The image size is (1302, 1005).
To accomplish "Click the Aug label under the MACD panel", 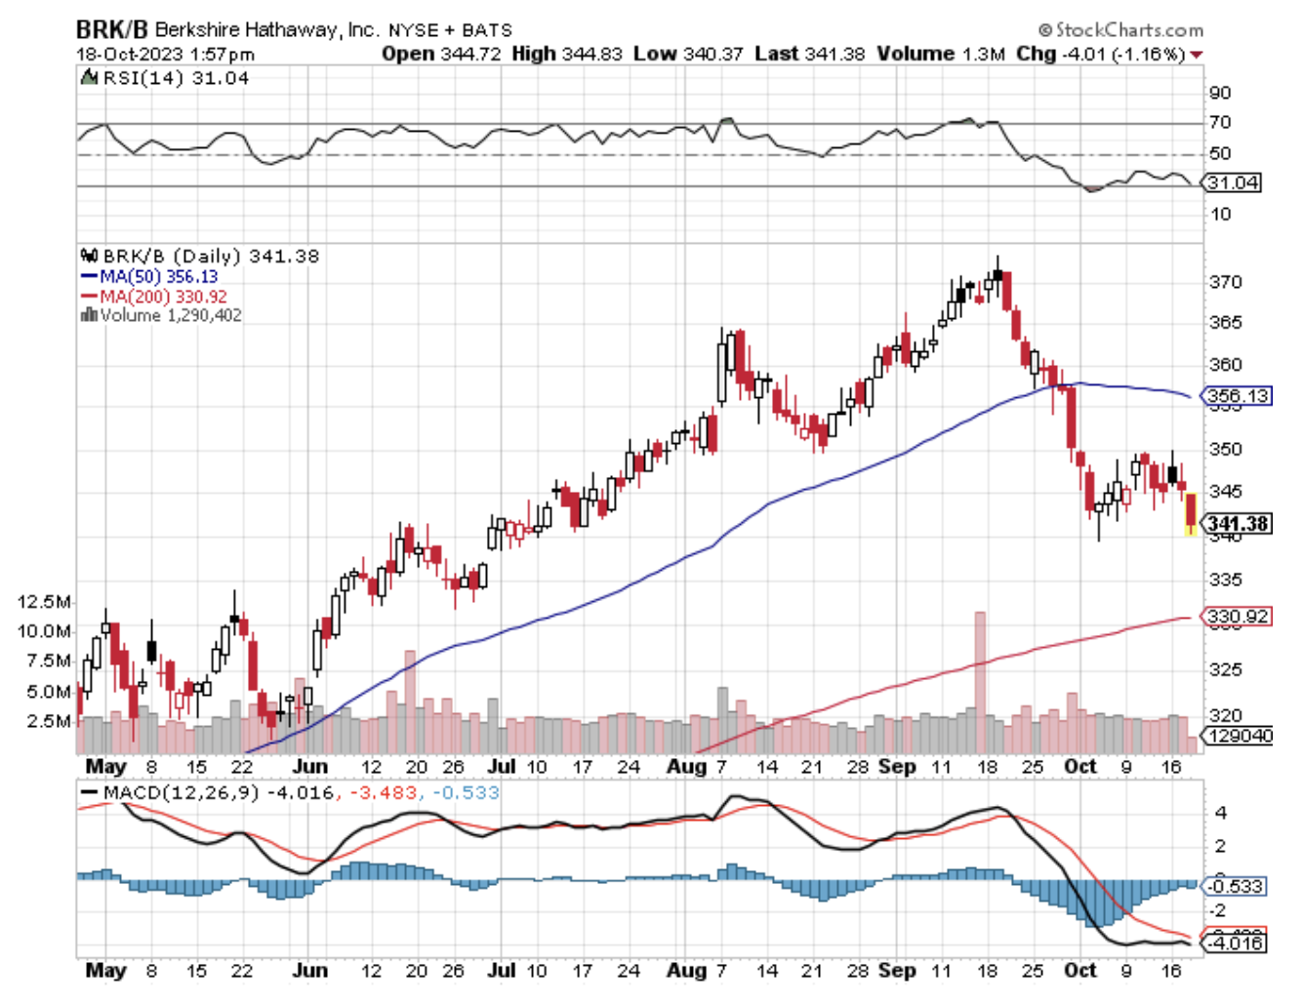I will tap(687, 971).
